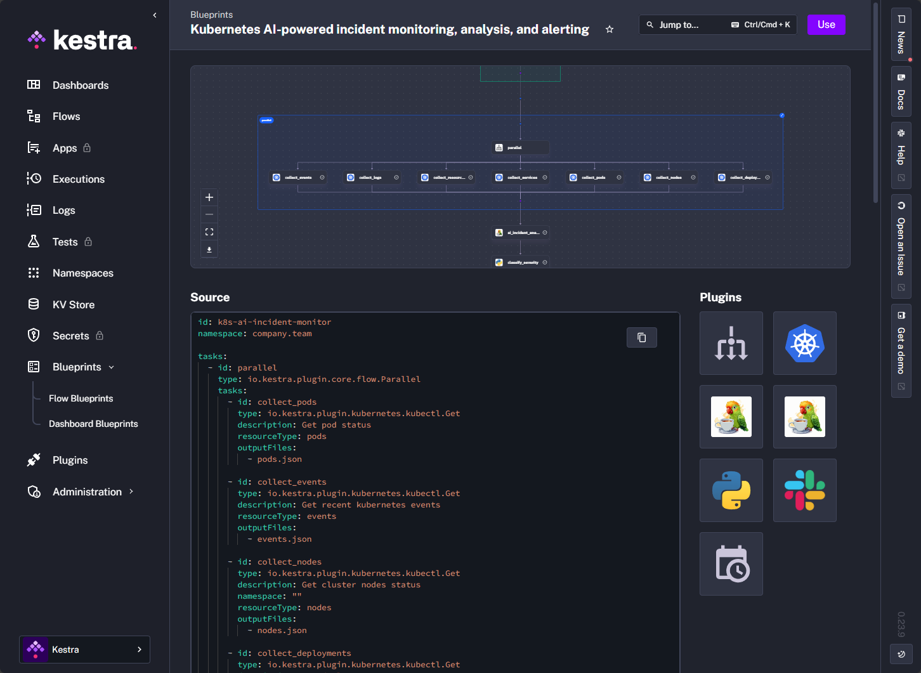
Task: Open info for collect_logs node
Action: pyautogui.click(x=396, y=178)
